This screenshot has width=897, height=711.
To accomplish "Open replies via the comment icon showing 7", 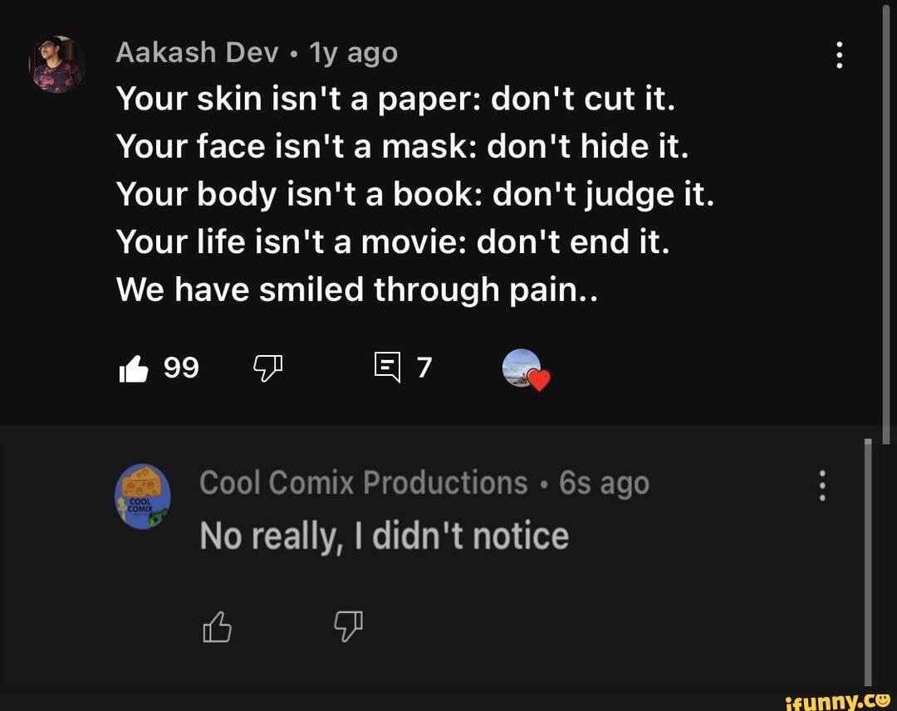I will tap(386, 368).
